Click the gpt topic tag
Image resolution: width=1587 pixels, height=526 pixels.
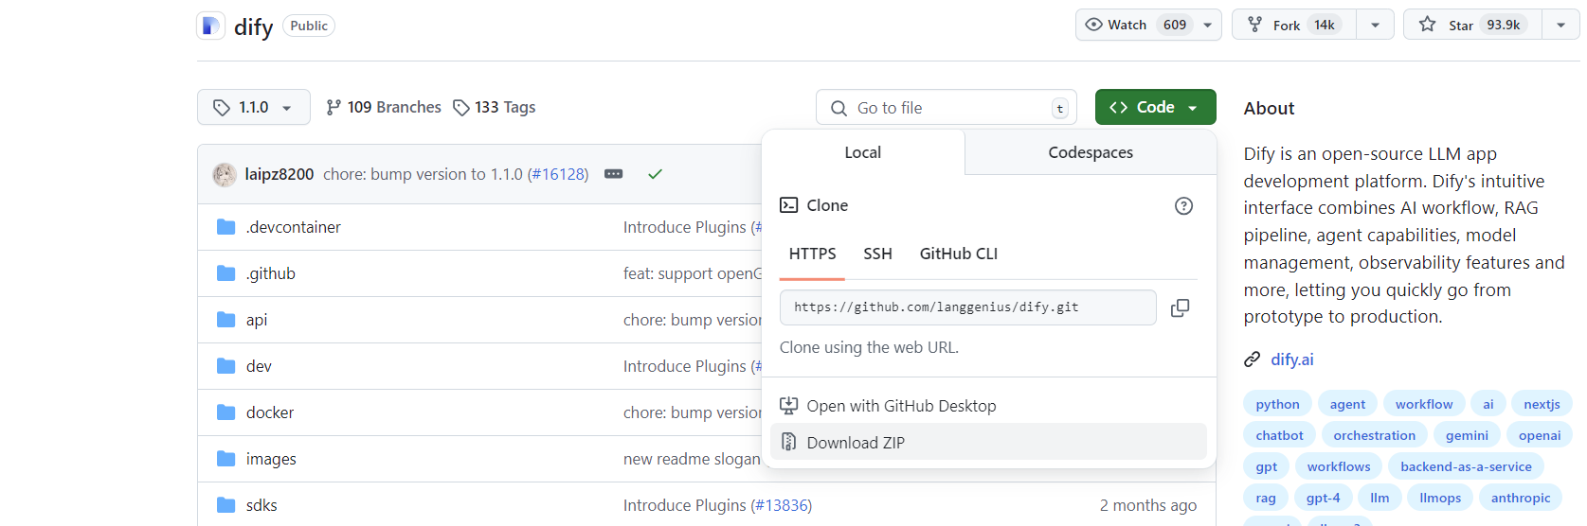1267,466
